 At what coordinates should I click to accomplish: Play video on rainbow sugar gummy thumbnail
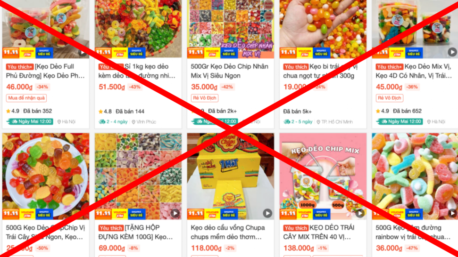tap(452, 213)
